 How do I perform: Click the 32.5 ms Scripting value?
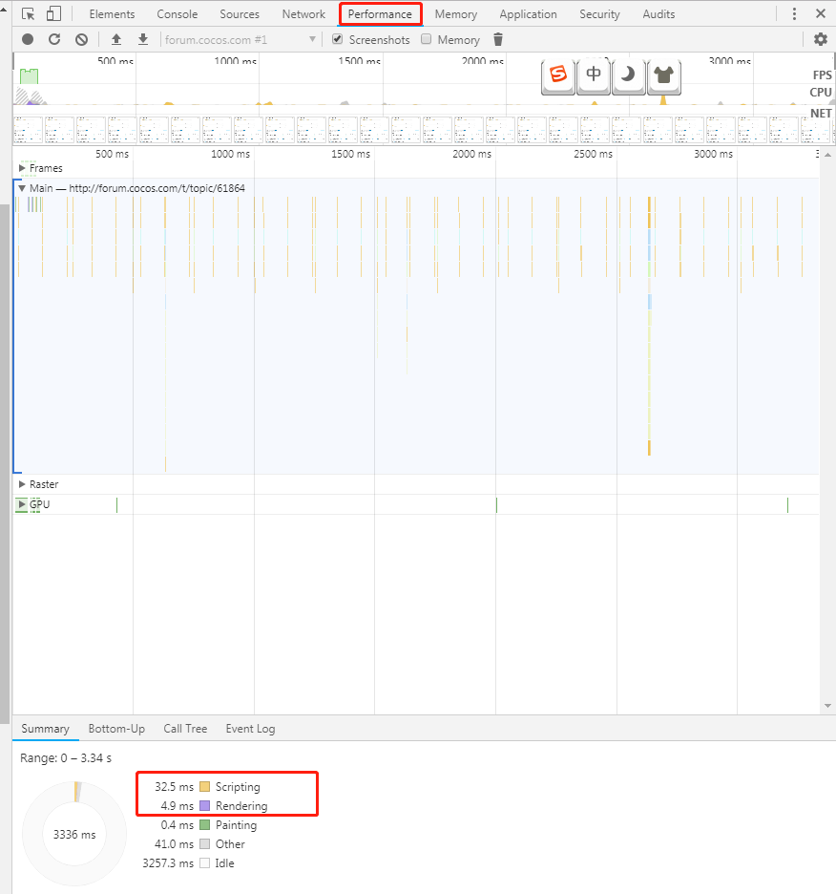(x=175, y=787)
